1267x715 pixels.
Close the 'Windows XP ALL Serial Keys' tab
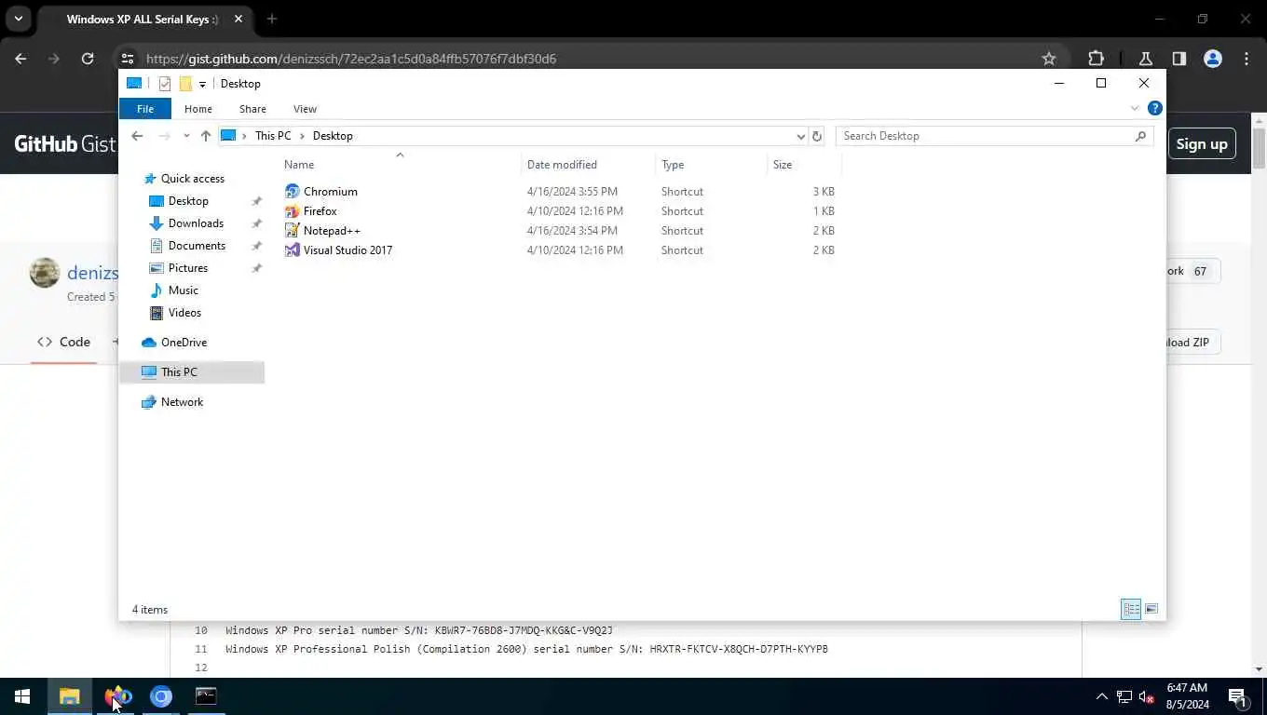[x=238, y=19]
